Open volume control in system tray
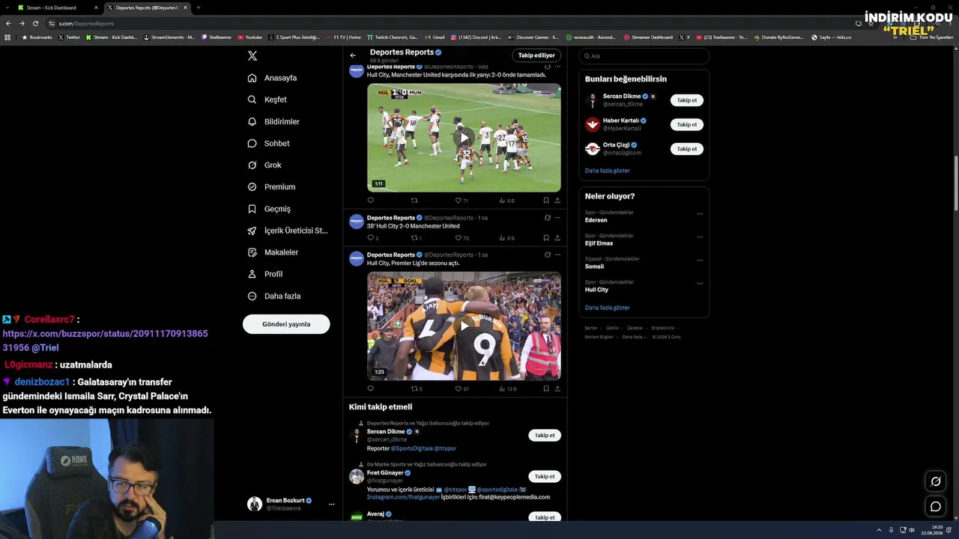The width and height of the screenshot is (959, 539). pyautogui.click(x=911, y=530)
